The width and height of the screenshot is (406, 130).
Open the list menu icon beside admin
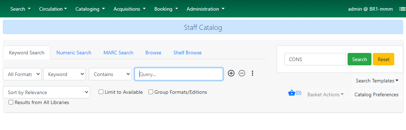[x=402, y=9]
